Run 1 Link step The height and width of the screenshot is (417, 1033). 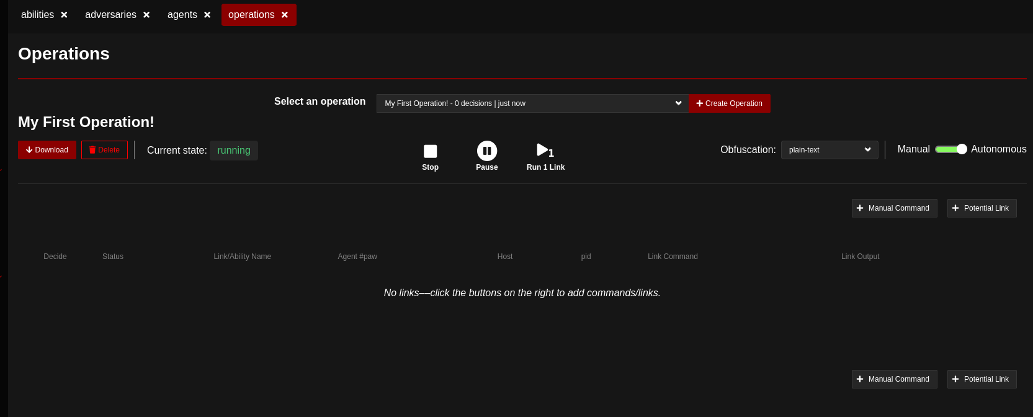[545, 157]
